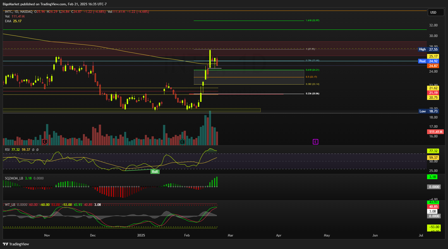Click the 1.618 (32.97) Fibonacci extension label

[x=313, y=21]
